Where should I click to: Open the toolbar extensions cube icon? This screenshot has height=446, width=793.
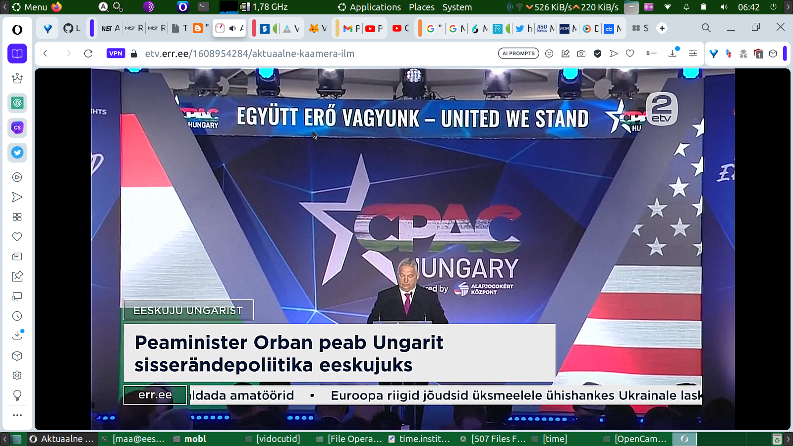point(773,54)
